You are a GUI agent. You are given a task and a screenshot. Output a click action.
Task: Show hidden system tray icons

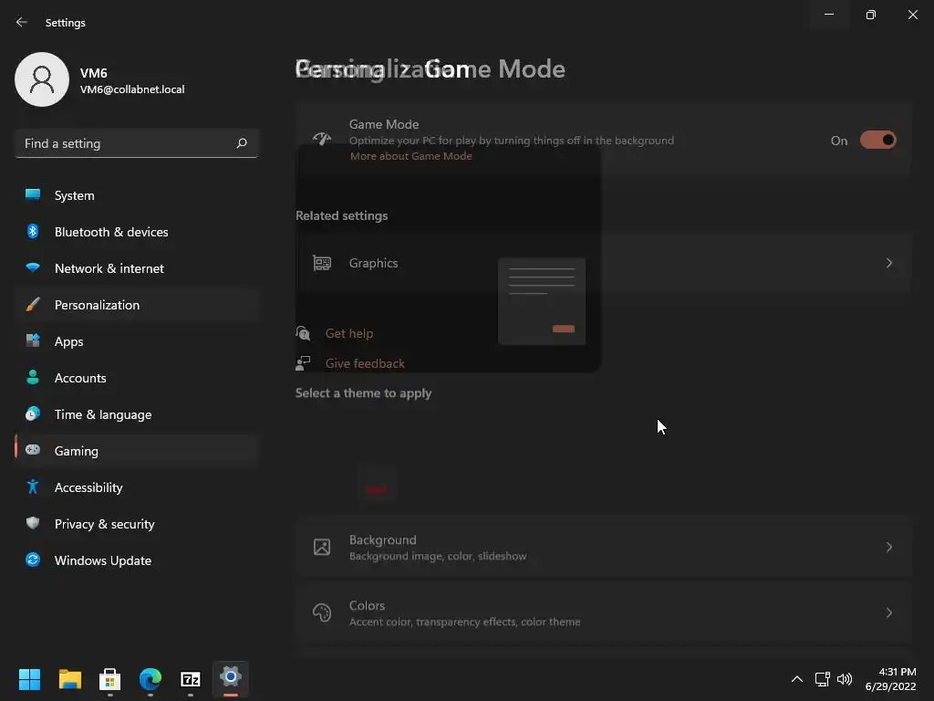797,679
